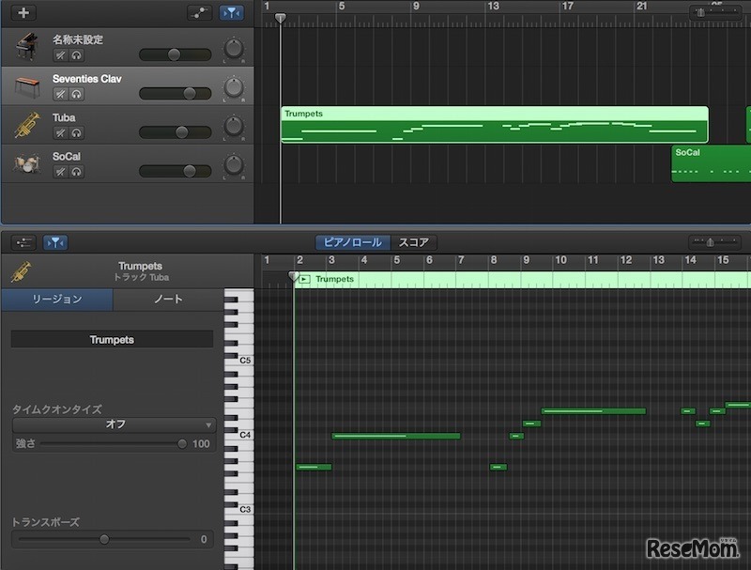Click the Trumpets region name field

pyautogui.click(x=112, y=340)
